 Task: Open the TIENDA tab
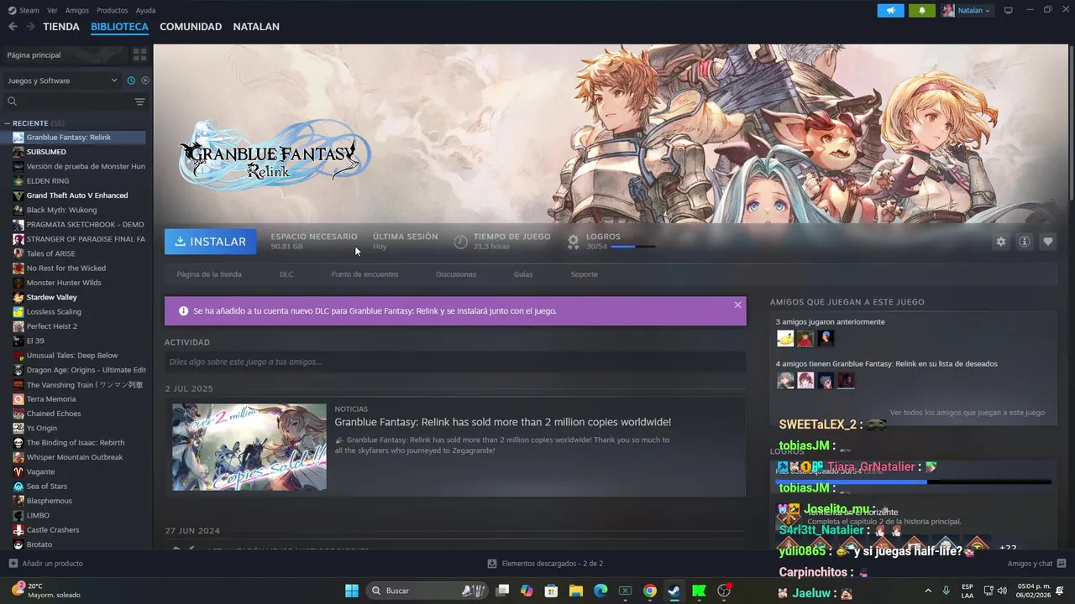pos(61,27)
